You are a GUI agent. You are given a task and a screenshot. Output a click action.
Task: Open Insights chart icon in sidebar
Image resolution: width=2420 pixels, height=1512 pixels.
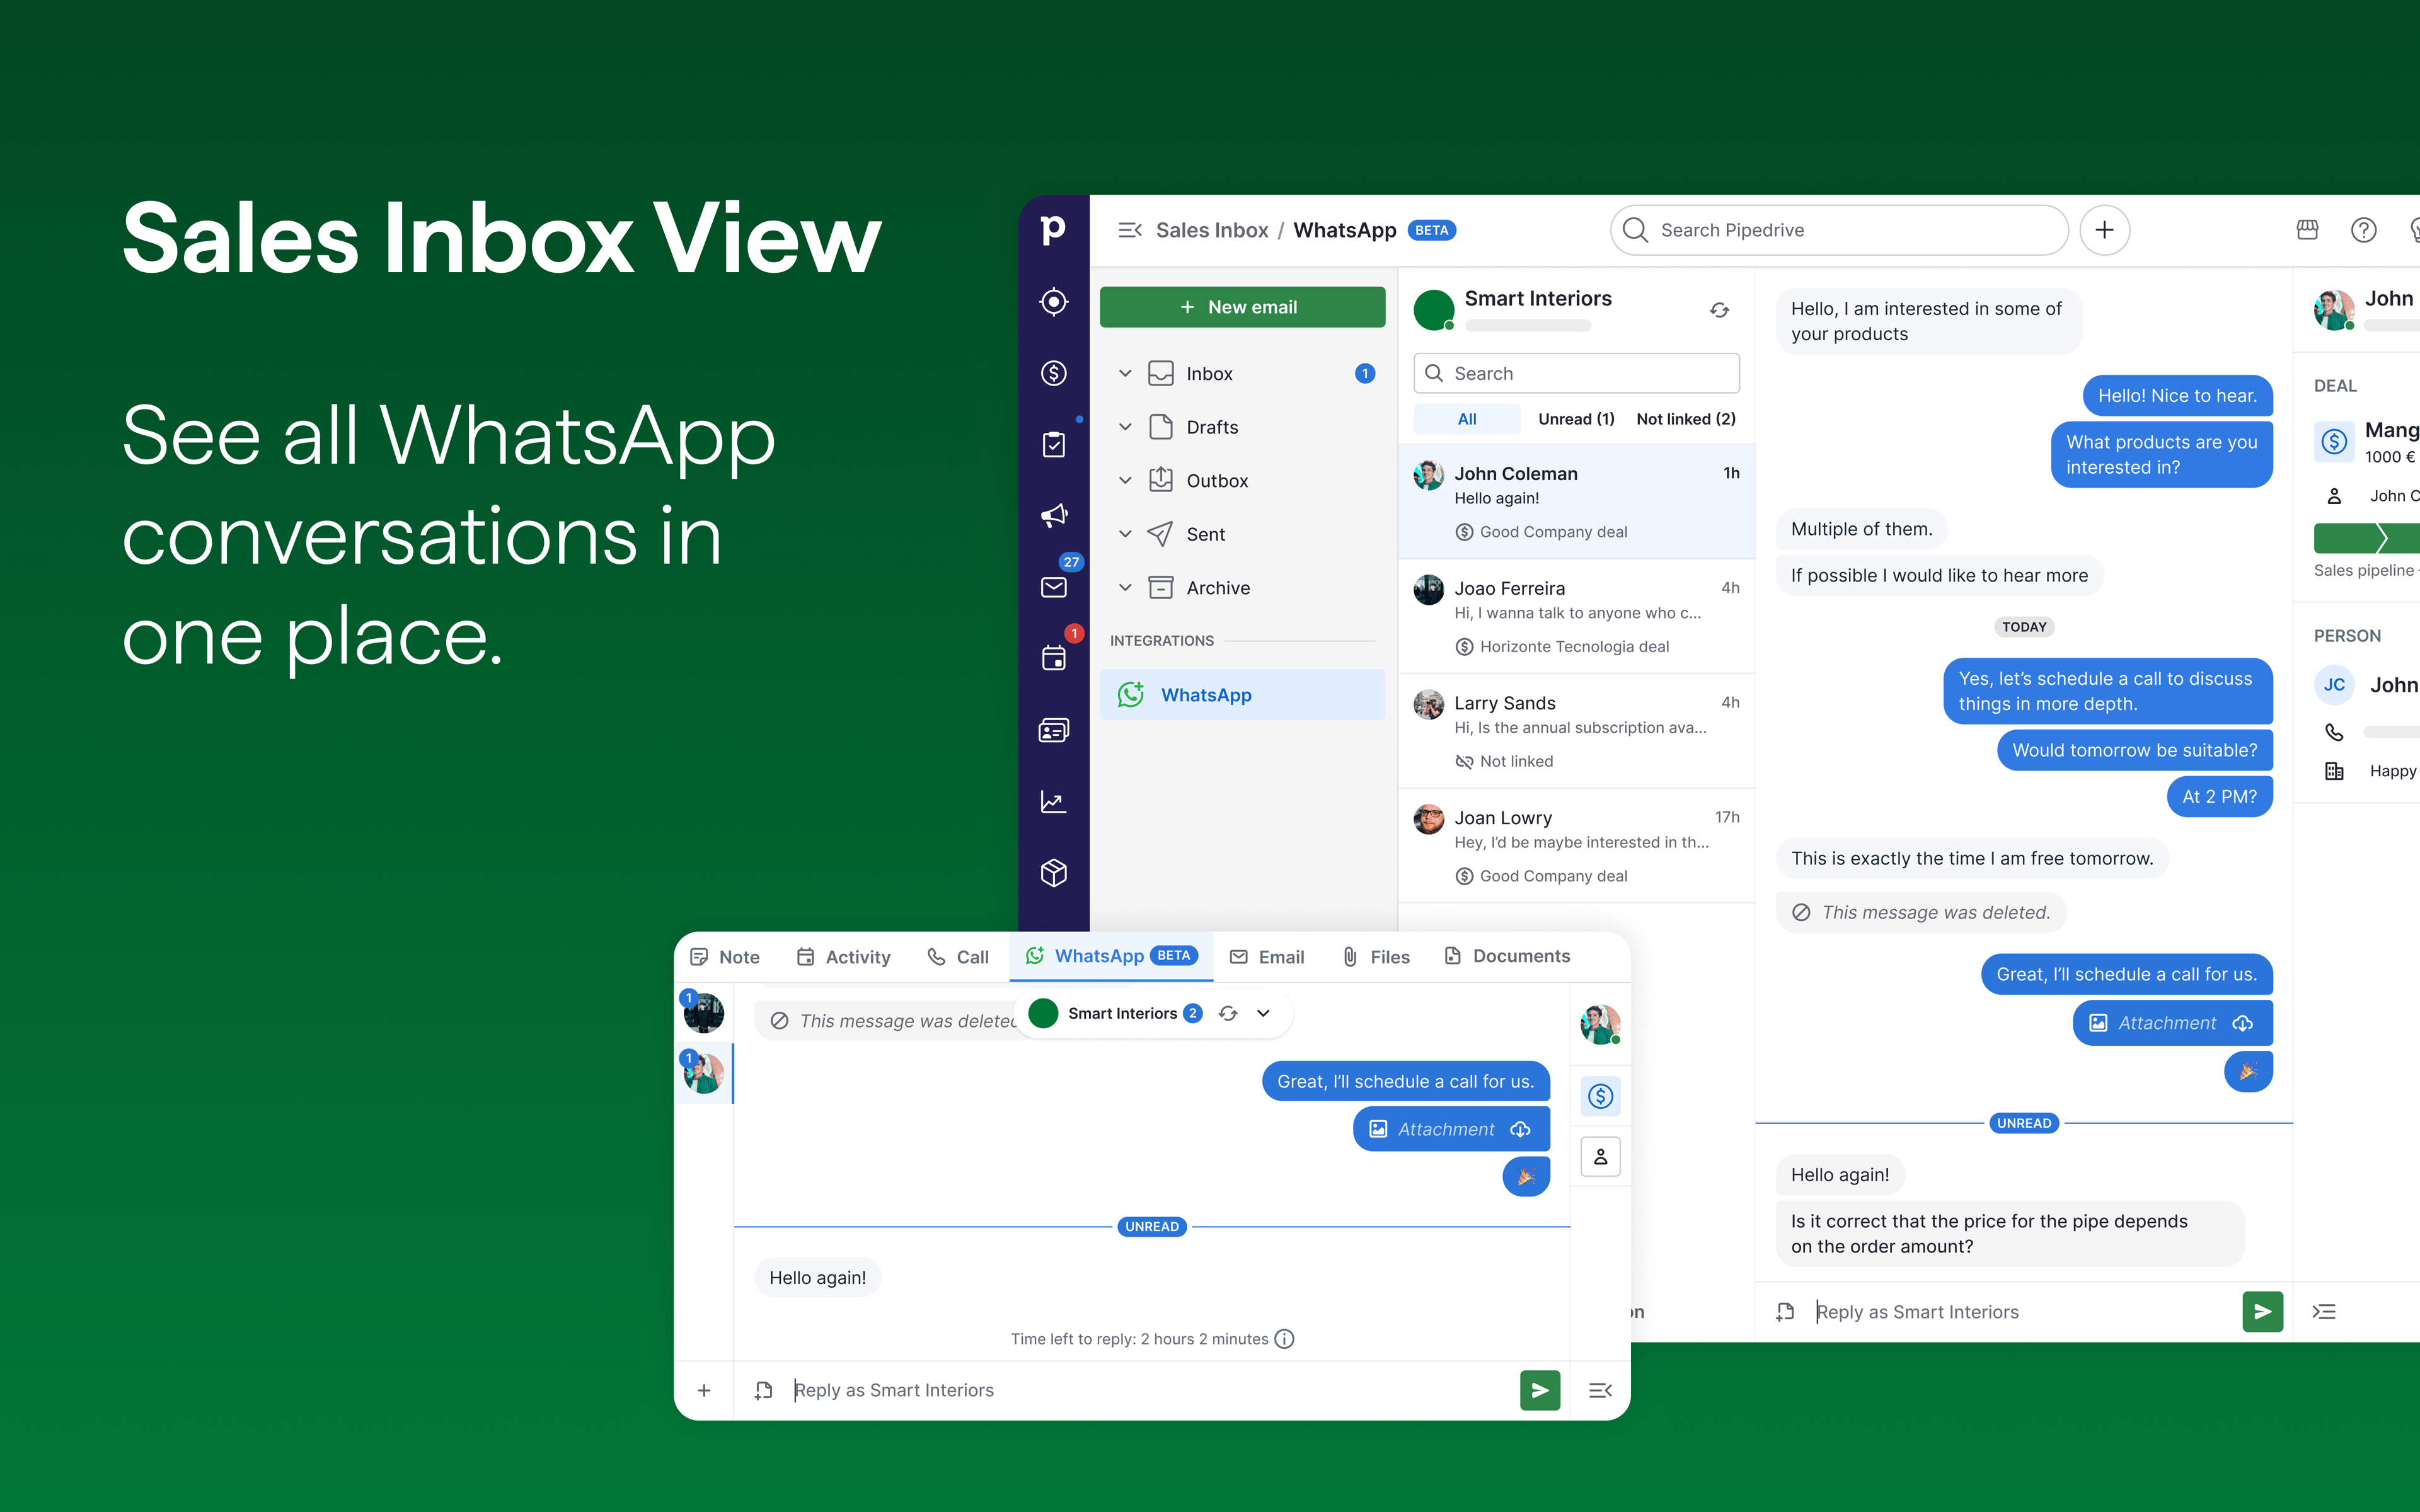(1053, 802)
